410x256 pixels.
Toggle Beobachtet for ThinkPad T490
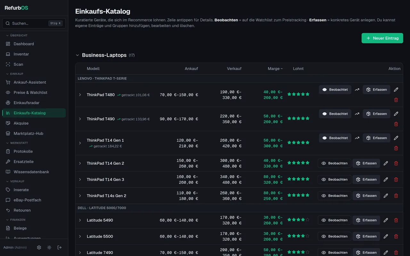(x=335, y=114)
